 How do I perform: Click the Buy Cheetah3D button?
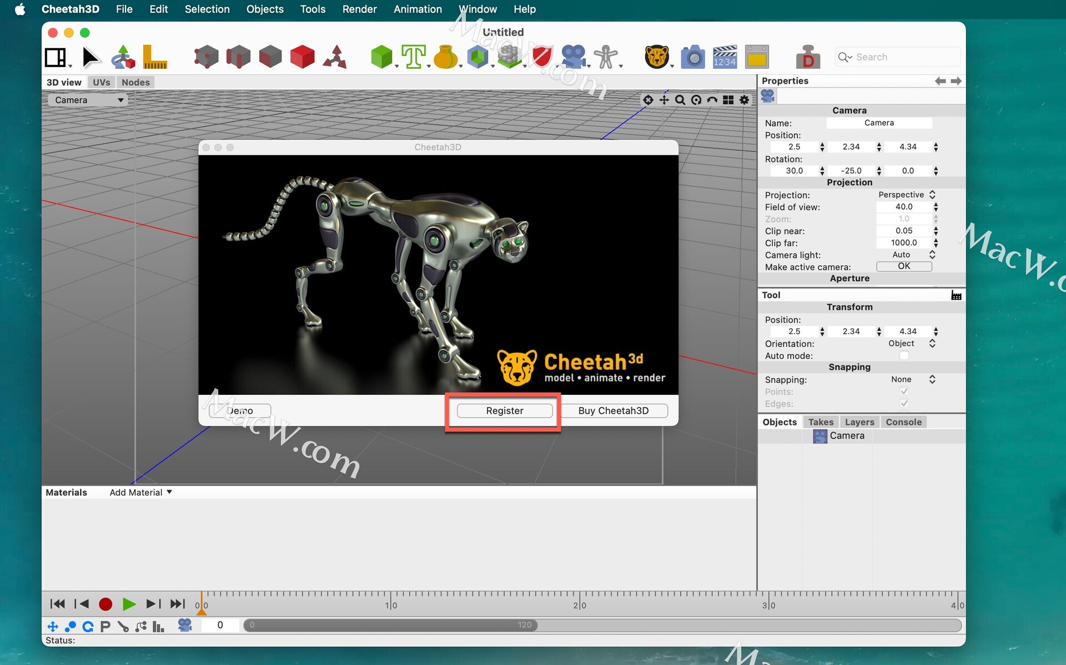[614, 410]
